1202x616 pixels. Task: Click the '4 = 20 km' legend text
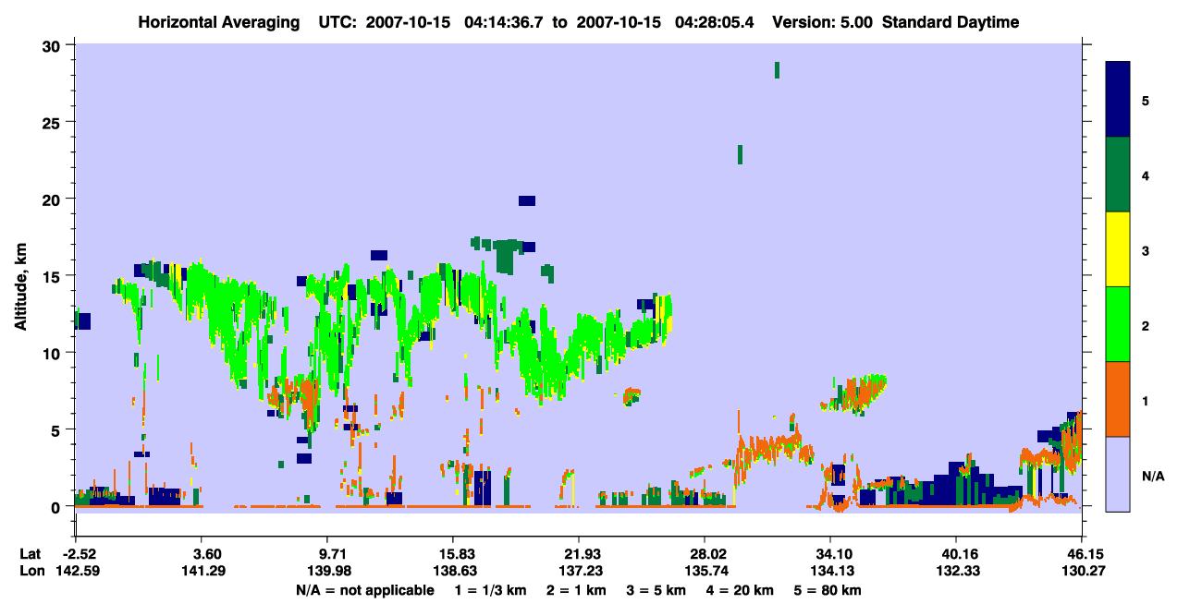(741, 589)
